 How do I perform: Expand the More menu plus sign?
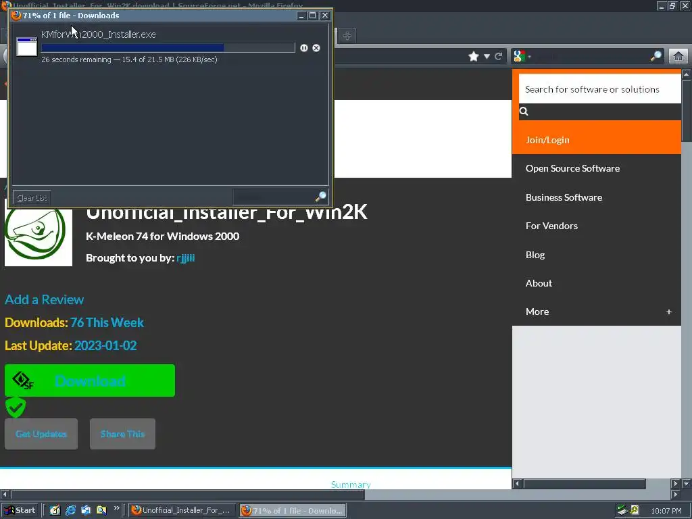tap(668, 312)
